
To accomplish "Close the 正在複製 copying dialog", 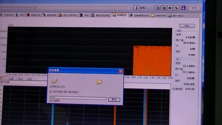I will click(121, 72).
